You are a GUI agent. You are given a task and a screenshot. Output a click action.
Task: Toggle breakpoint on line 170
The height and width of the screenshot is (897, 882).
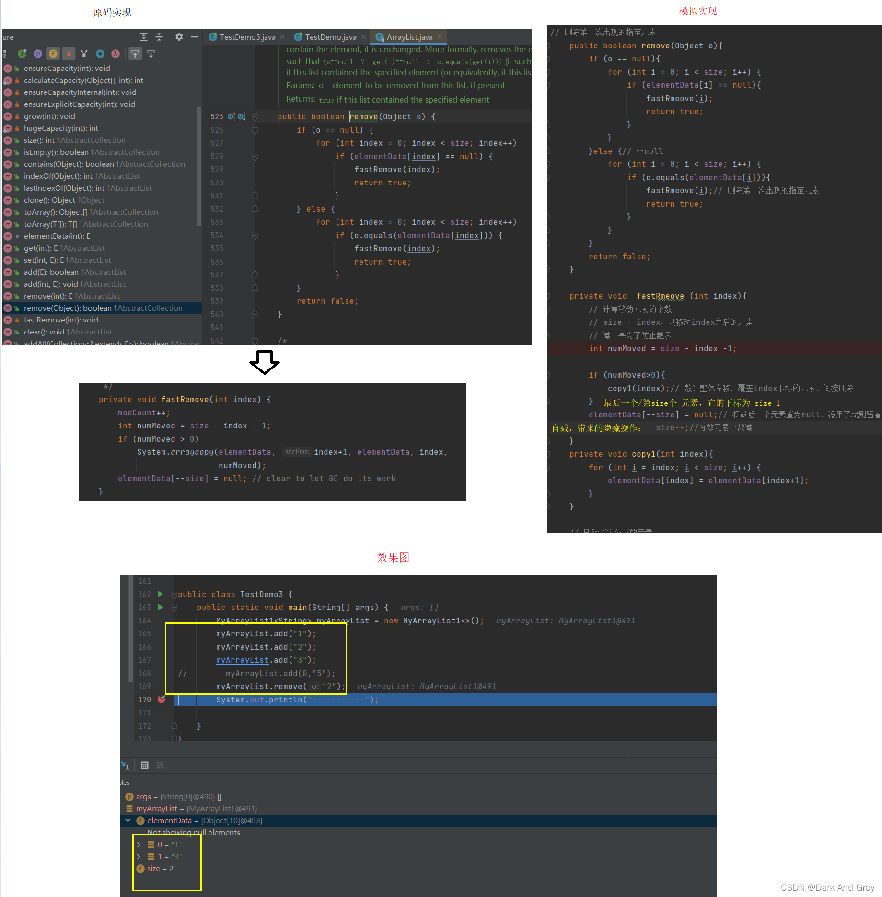(x=162, y=700)
